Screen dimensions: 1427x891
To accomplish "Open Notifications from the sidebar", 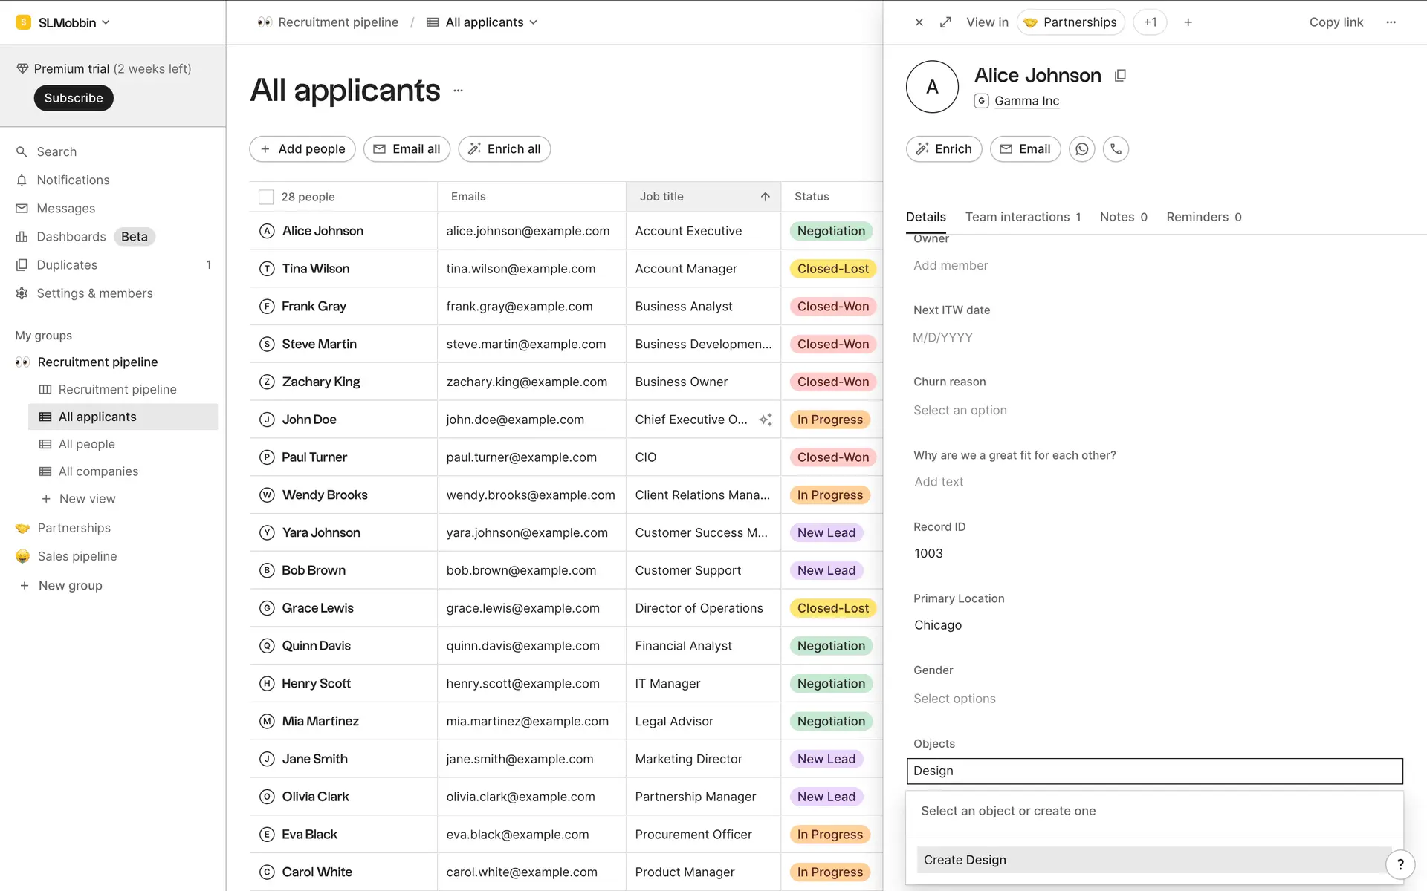I will 73,180.
